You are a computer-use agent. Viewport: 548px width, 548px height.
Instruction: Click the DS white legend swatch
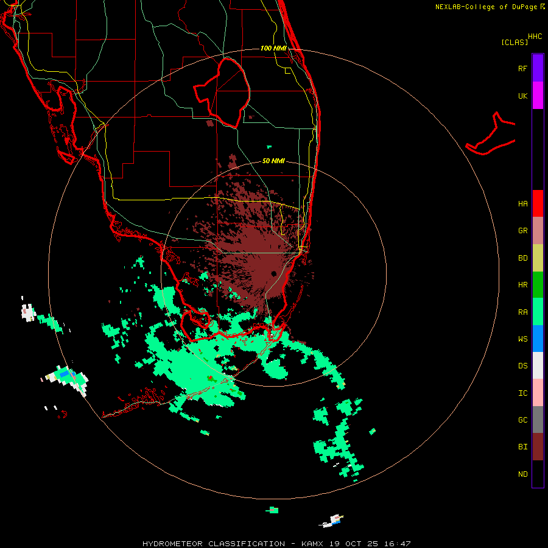538,365
